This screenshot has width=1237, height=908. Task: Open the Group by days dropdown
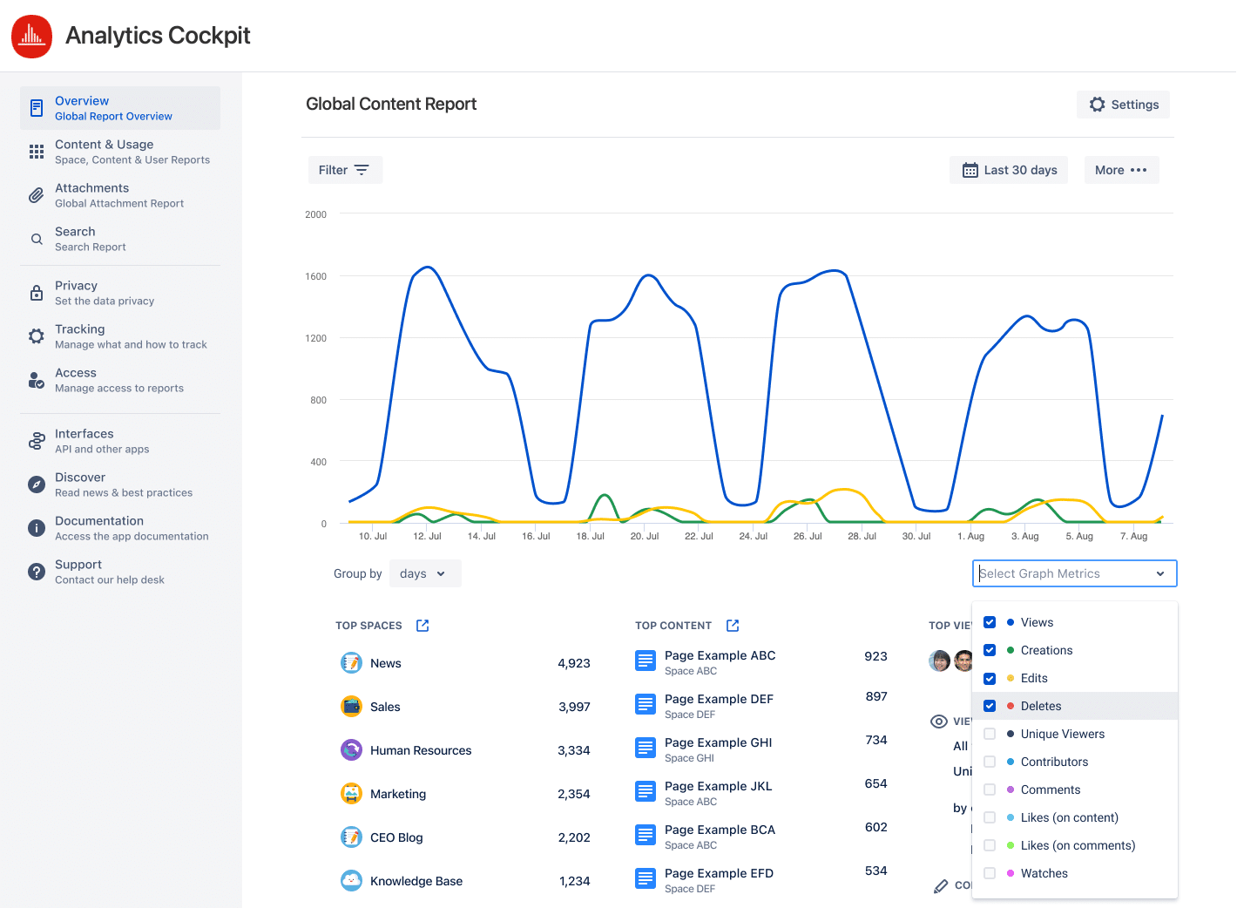[425, 573]
